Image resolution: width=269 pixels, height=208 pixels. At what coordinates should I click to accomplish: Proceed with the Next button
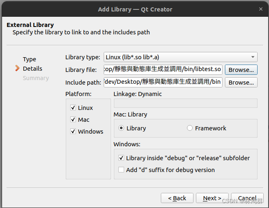(x=212, y=198)
